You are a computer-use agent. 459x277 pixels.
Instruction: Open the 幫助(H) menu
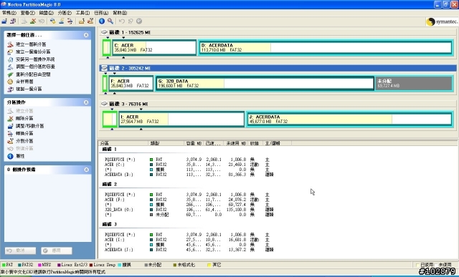click(x=120, y=13)
